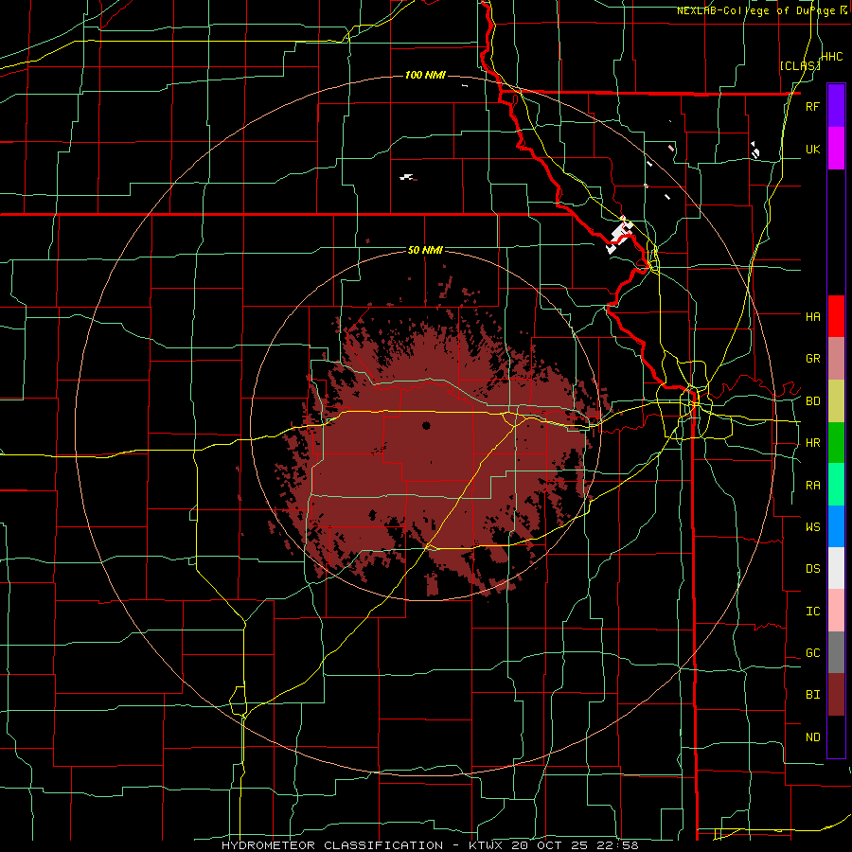The image size is (852, 852).
Task: Click the dark green HR legend color
Action: click(x=836, y=443)
